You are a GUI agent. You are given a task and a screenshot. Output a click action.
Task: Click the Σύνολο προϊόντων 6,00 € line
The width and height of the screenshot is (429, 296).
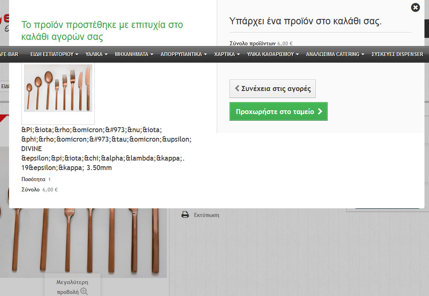coord(261,43)
